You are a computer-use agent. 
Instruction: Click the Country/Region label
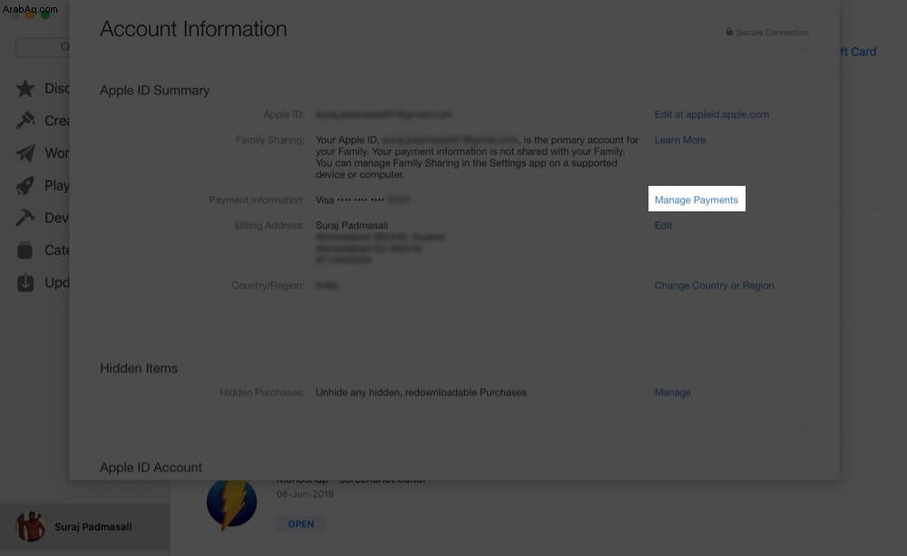pos(268,285)
